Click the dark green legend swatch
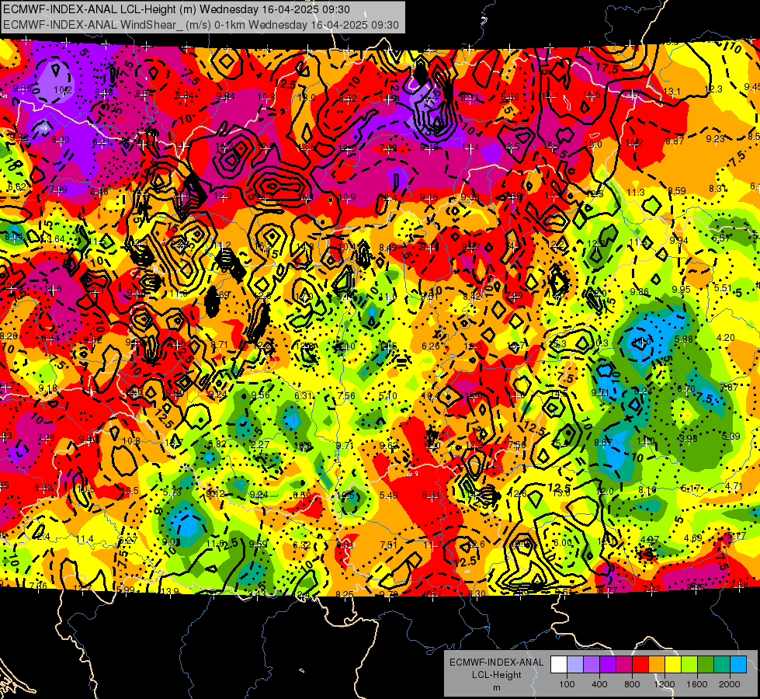Image resolution: width=760 pixels, height=699 pixels. coord(706,664)
